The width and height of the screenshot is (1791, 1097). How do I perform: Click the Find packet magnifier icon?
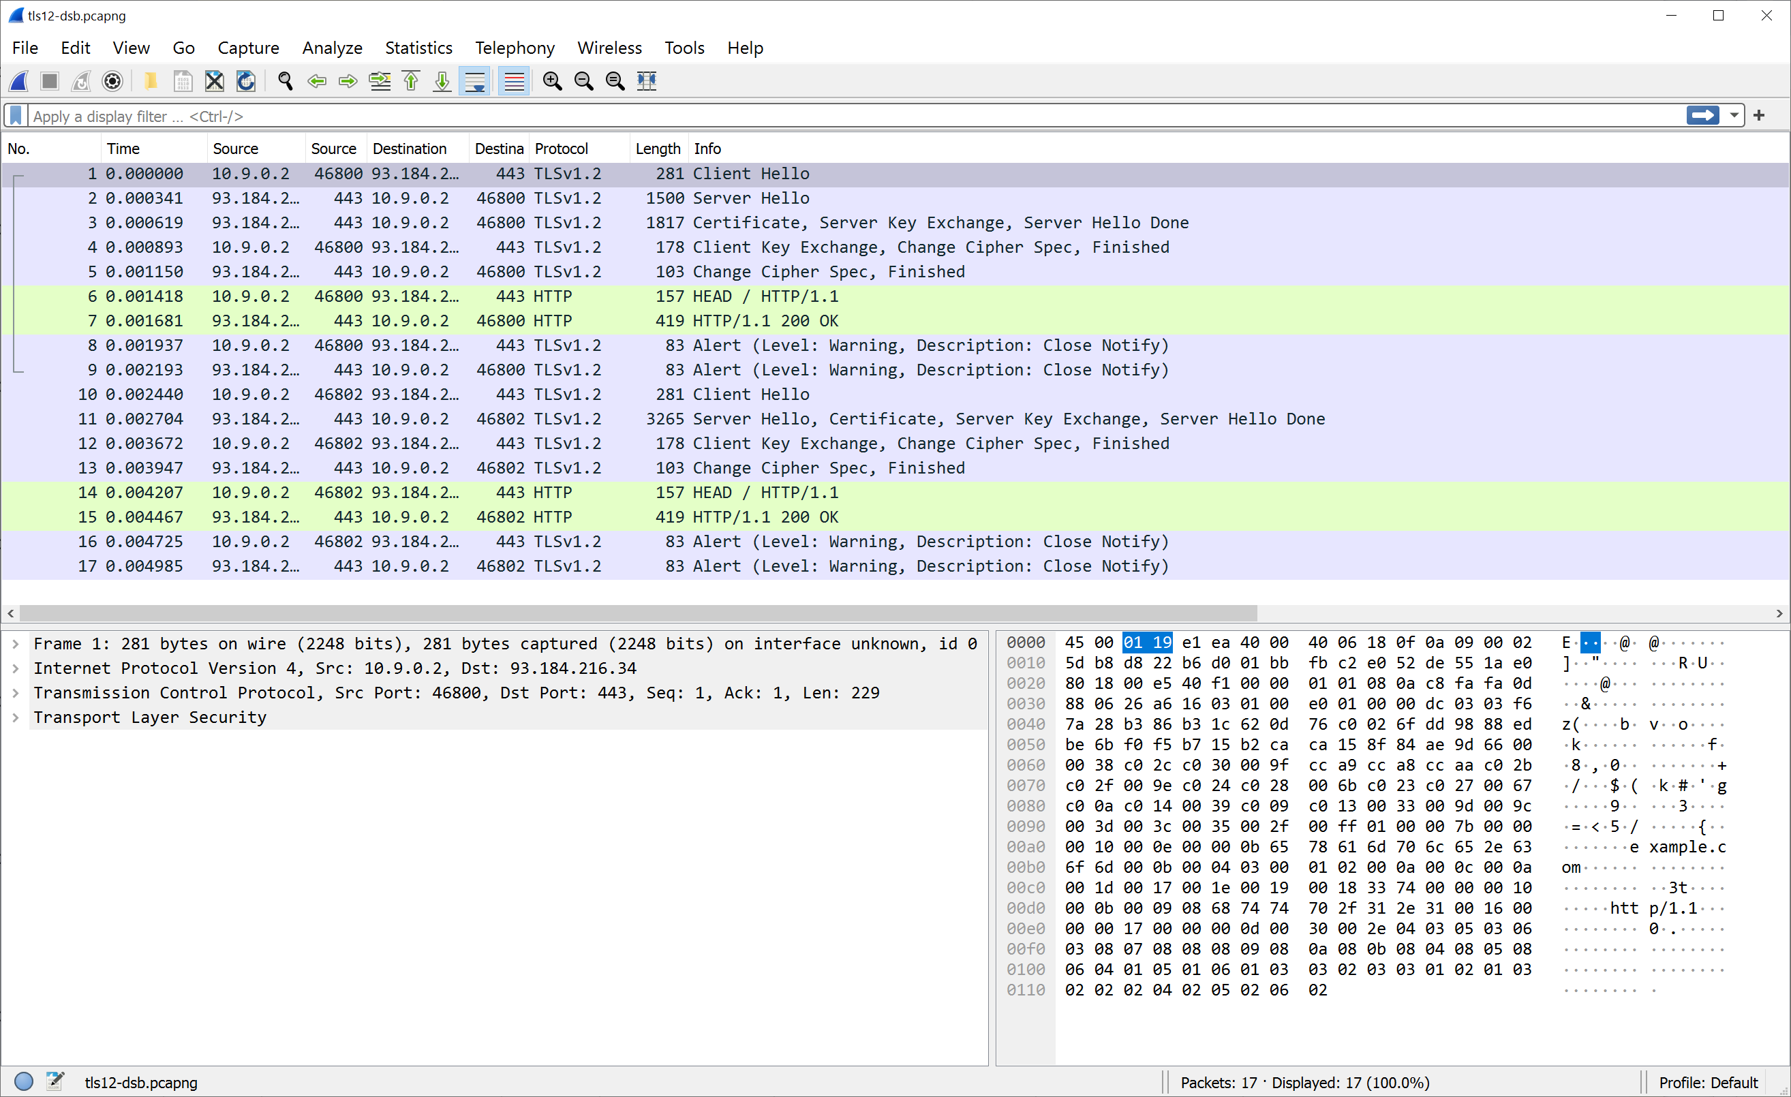click(x=285, y=80)
